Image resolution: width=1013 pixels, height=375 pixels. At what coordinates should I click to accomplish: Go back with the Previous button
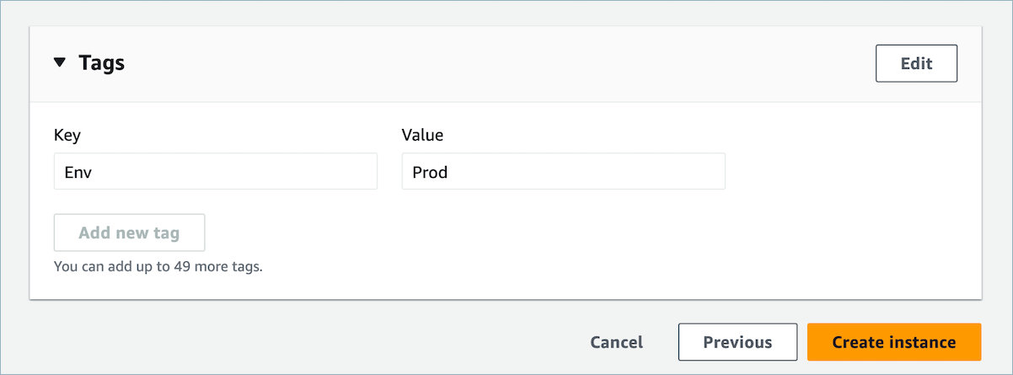click(x=737, y=342)
